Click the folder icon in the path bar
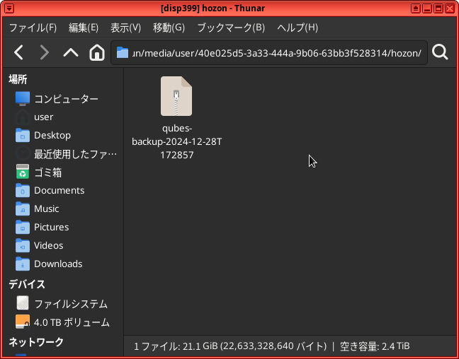 click(x=123, y=53)
